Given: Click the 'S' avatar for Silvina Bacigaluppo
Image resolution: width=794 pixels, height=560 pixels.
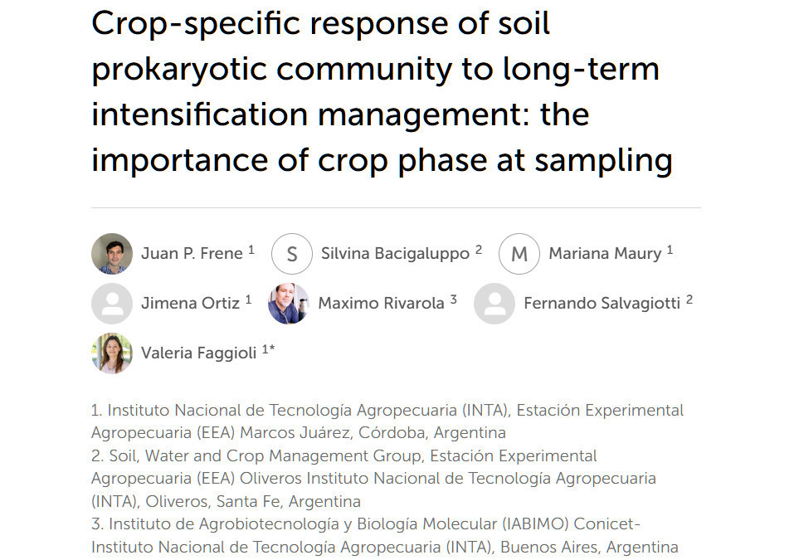Looking at the screenshot, I should coord(292,254).
